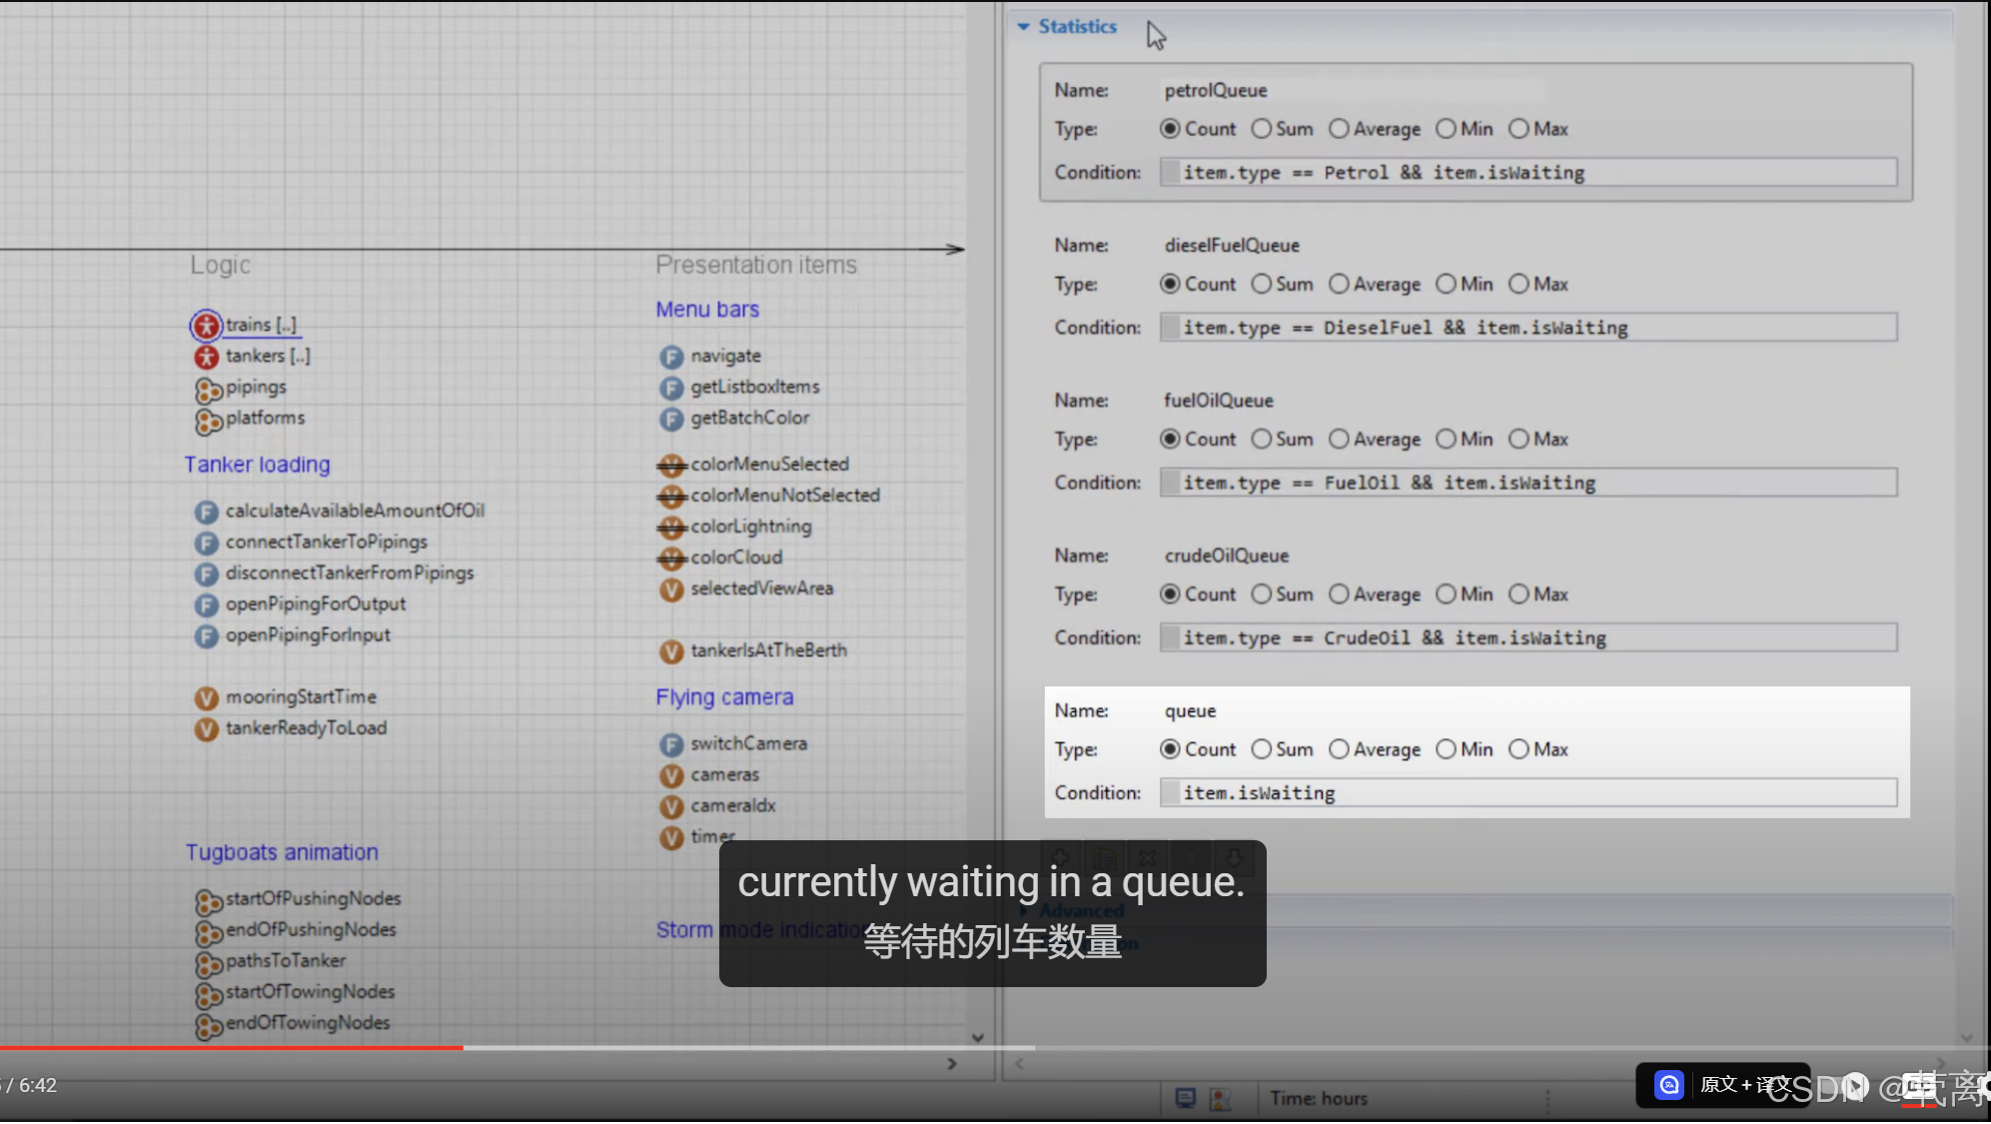The width and height of the screenshot is (1991, 1124).
Task: Select the mooringStartTime variable icon
Action: tap(206, 698)
